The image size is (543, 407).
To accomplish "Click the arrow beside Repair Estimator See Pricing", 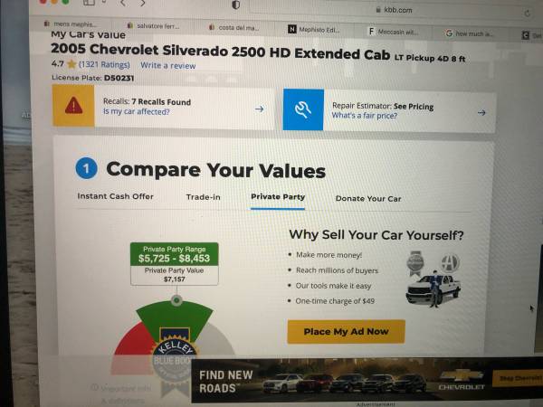I will [x=481, y=112].
